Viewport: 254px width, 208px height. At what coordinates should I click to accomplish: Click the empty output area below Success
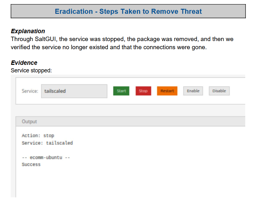130,182
